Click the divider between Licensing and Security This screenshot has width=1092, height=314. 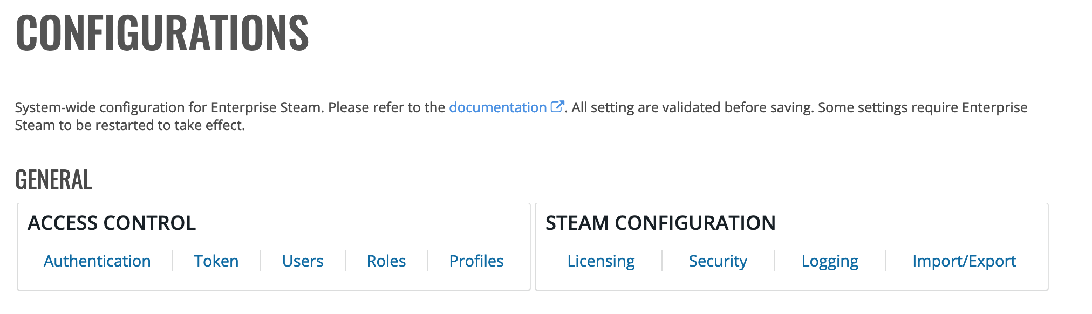coord(662,261)
